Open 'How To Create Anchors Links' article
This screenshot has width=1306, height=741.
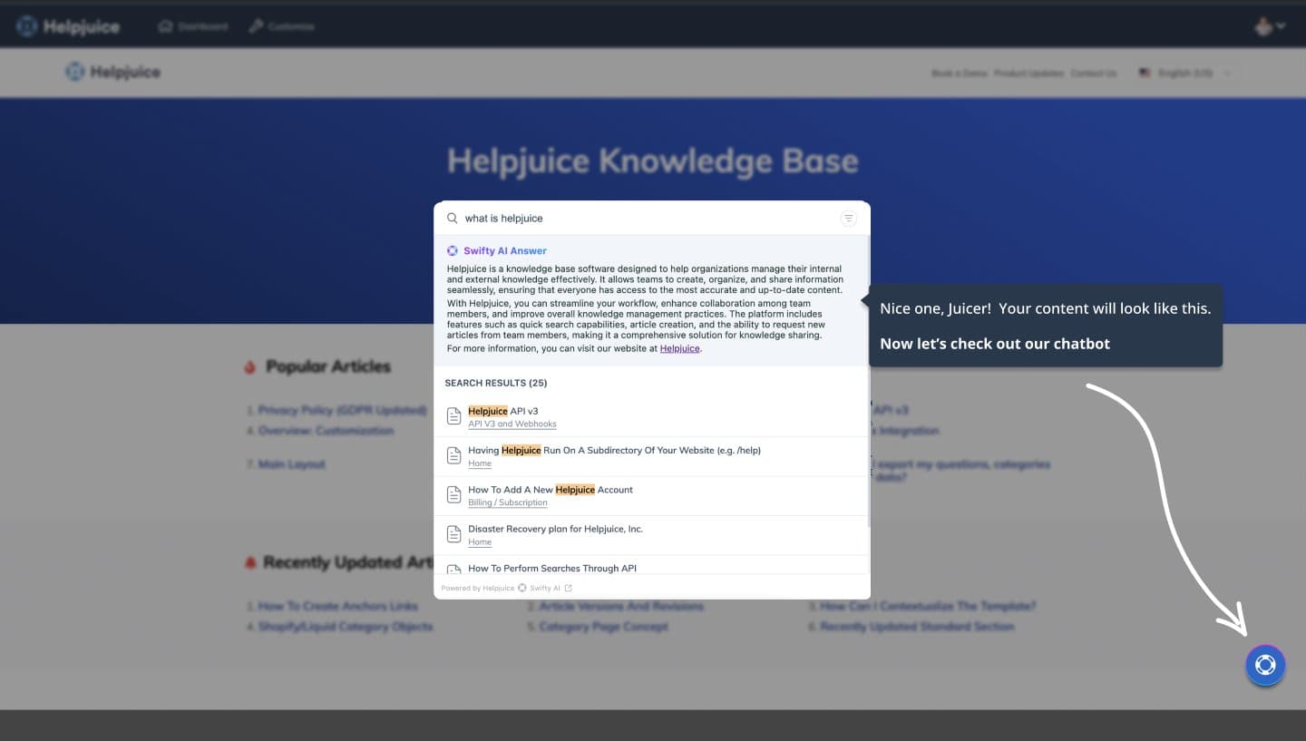338,606
